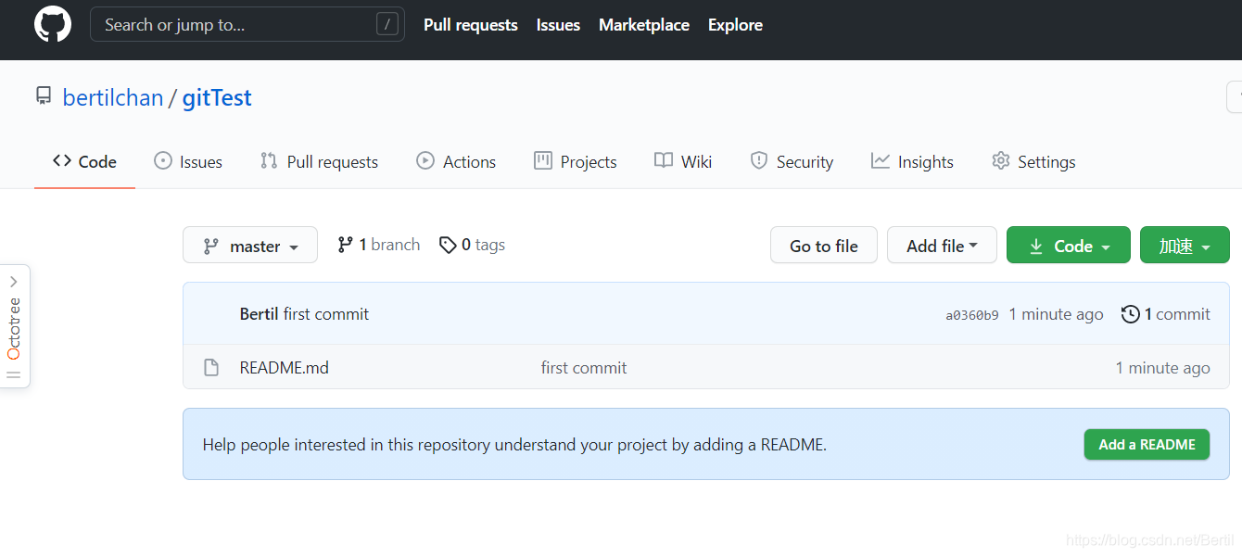
Task: Open the gitTest repository link
Action: coord(217,97)
